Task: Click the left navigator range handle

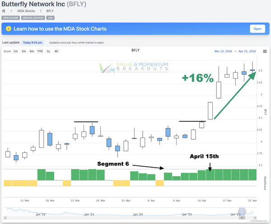Action: [x=239, y=211]
